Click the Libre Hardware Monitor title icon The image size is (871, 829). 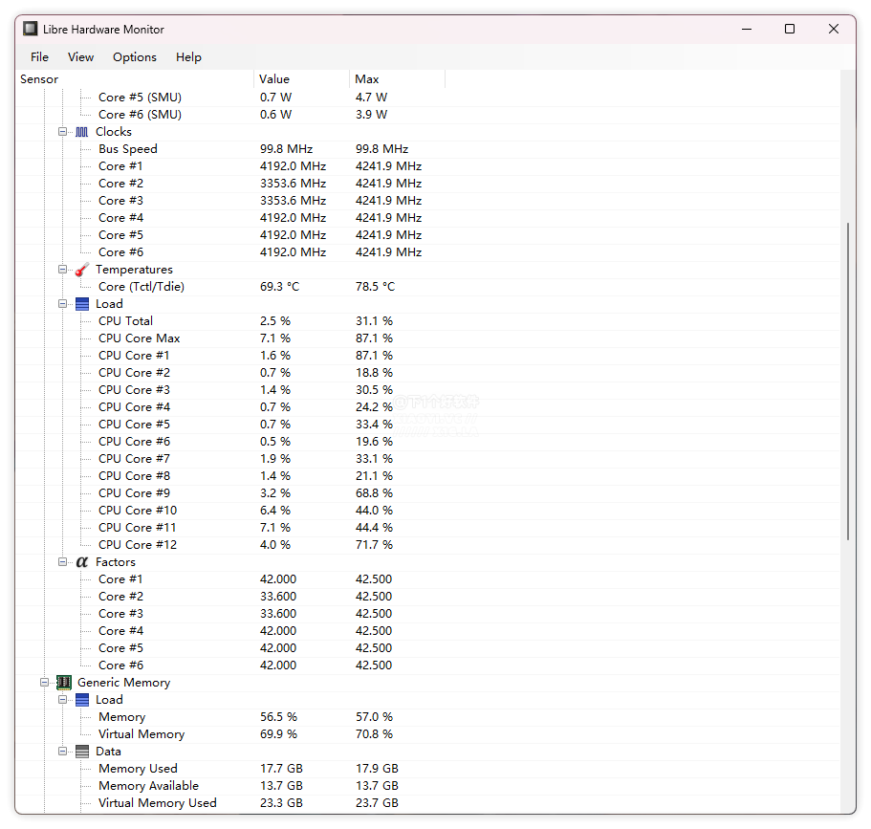coord(30,29)
